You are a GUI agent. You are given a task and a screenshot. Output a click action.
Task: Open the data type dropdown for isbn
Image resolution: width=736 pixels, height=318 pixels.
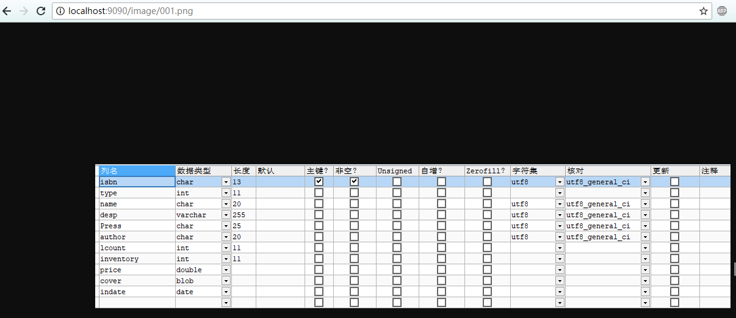[x=226, y=182]
